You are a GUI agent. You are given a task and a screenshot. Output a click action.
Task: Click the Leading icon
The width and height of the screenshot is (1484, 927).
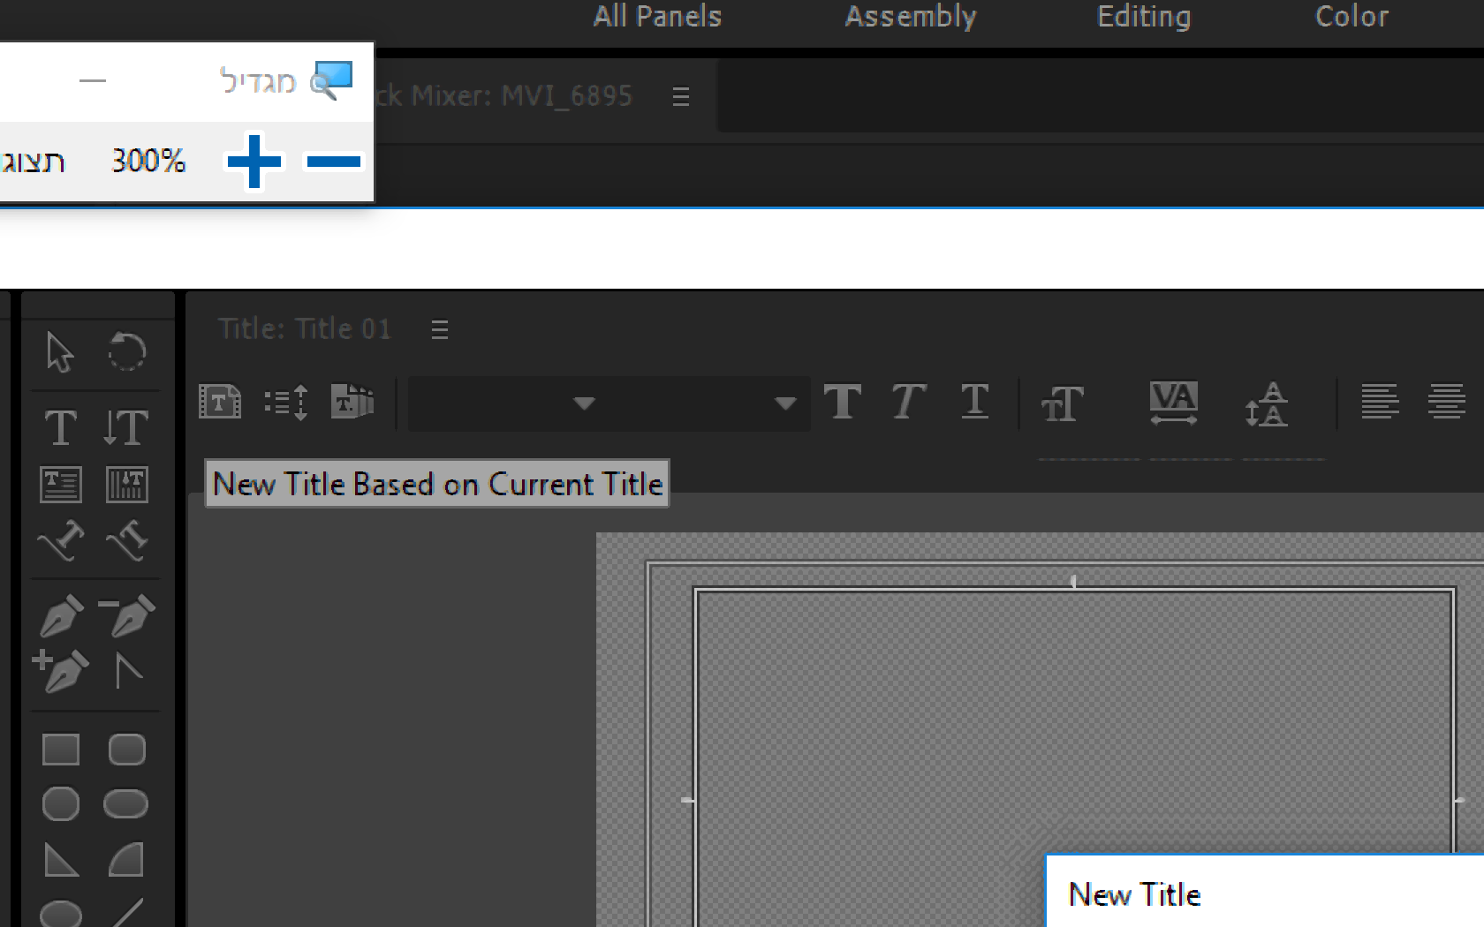(x=1267, y=403)
